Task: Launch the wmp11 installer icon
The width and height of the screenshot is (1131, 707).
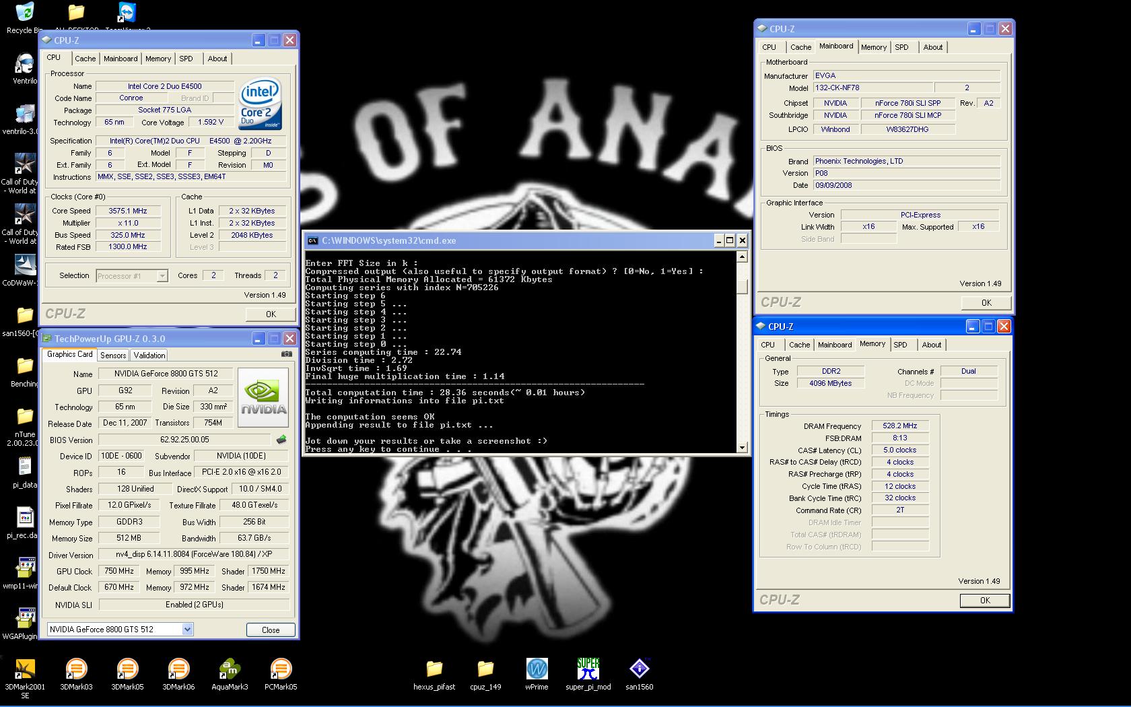Action: [25, 568]
